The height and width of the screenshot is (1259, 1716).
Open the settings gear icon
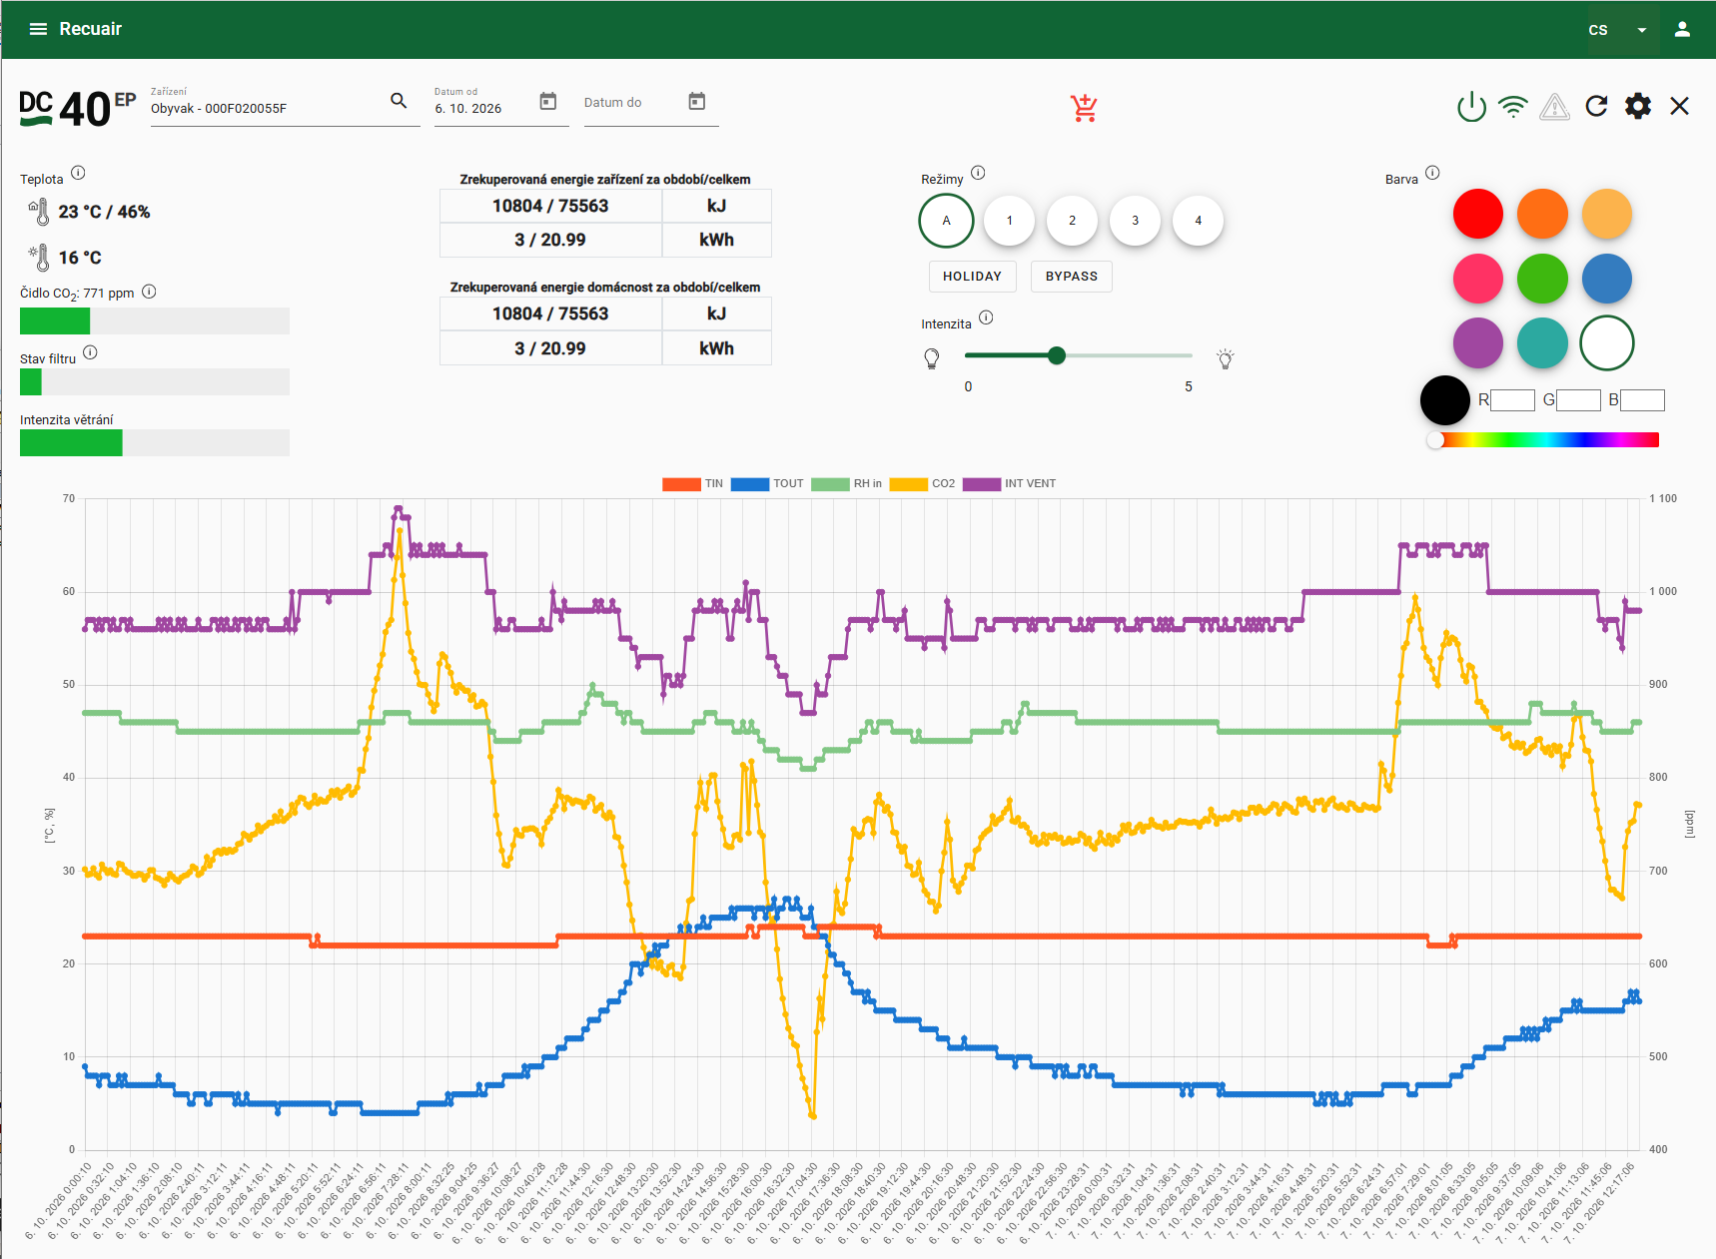pos(1638,106)
